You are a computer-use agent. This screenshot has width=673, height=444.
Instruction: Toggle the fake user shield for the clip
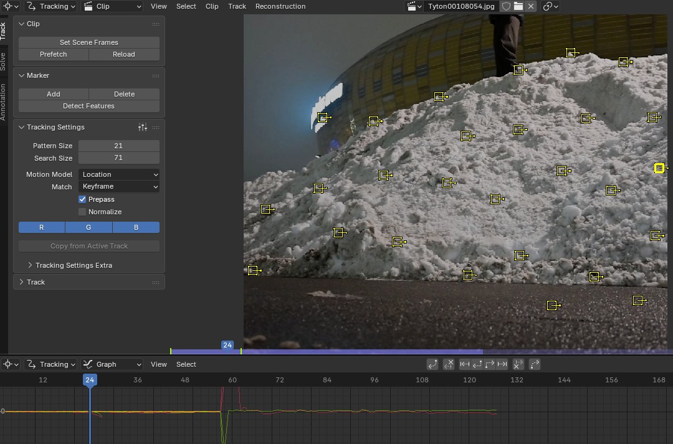pos(506,6)
